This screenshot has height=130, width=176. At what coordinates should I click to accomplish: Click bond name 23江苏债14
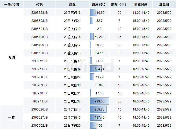[72, 109]
